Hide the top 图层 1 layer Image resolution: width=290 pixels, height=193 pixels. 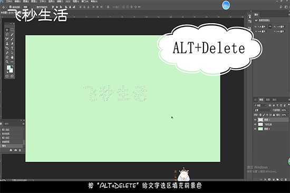tap(255, 120)
